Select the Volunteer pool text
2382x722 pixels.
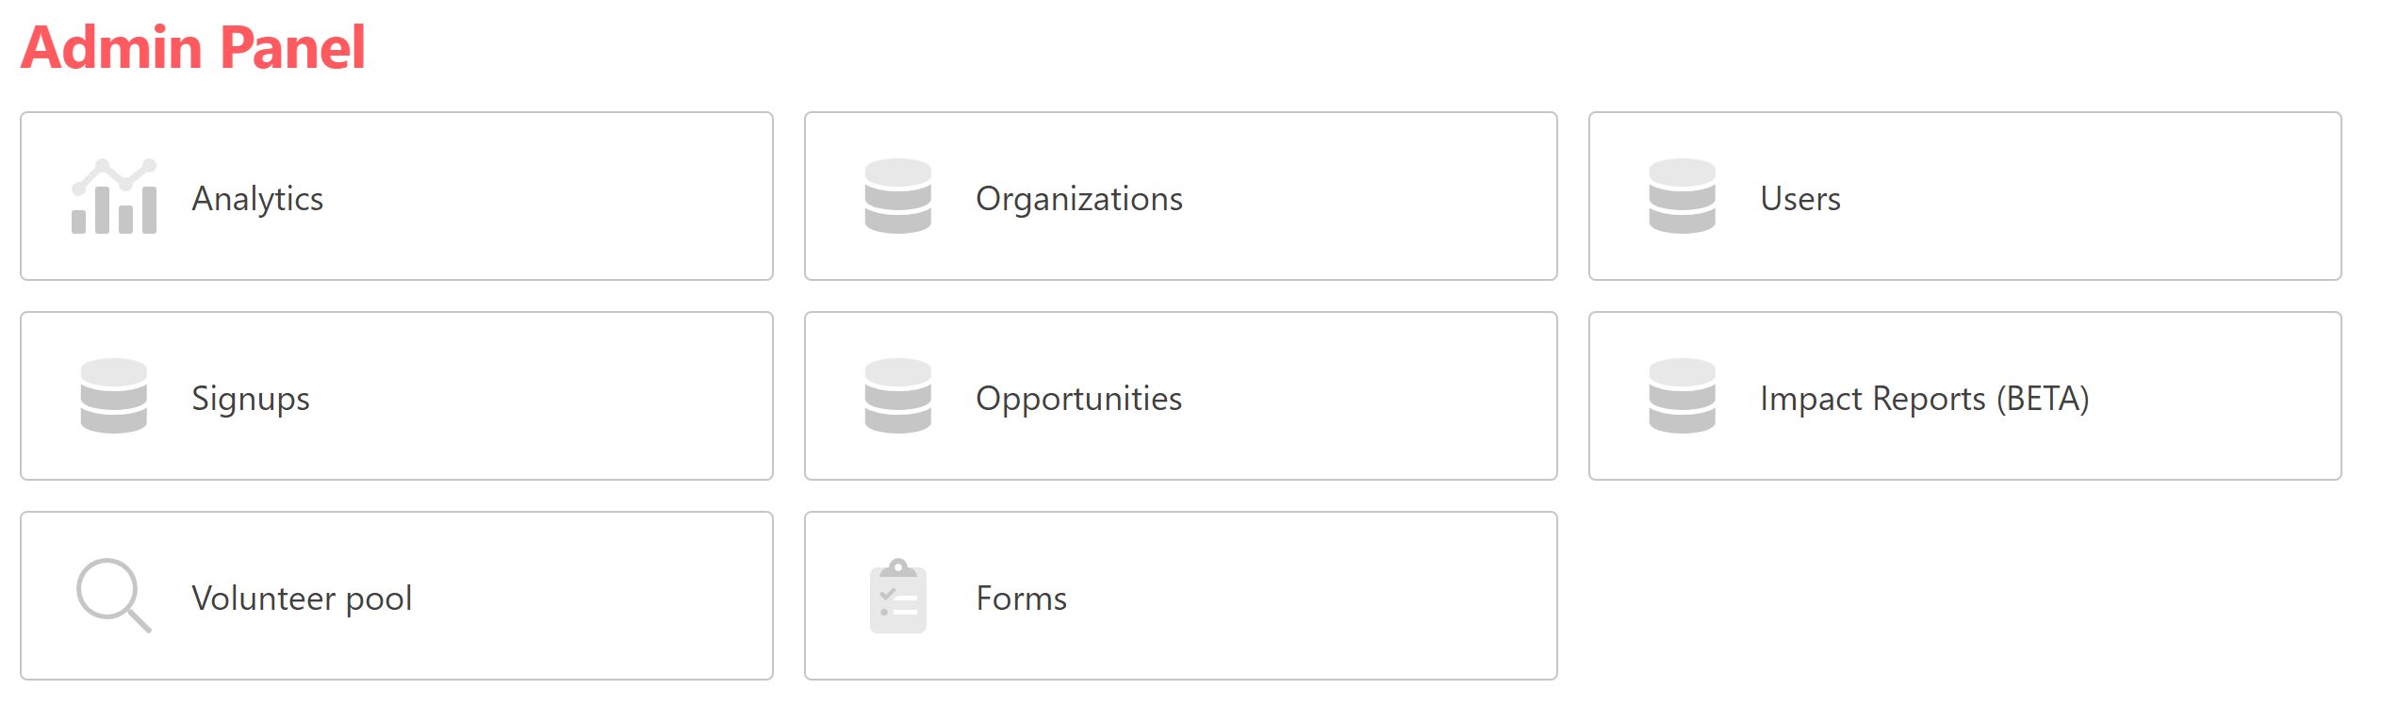[x=302, y=599]
